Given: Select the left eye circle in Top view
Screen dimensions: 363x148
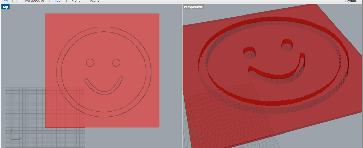Looking at the screenshot, I should pyautogui.click(x=90, y=63).
